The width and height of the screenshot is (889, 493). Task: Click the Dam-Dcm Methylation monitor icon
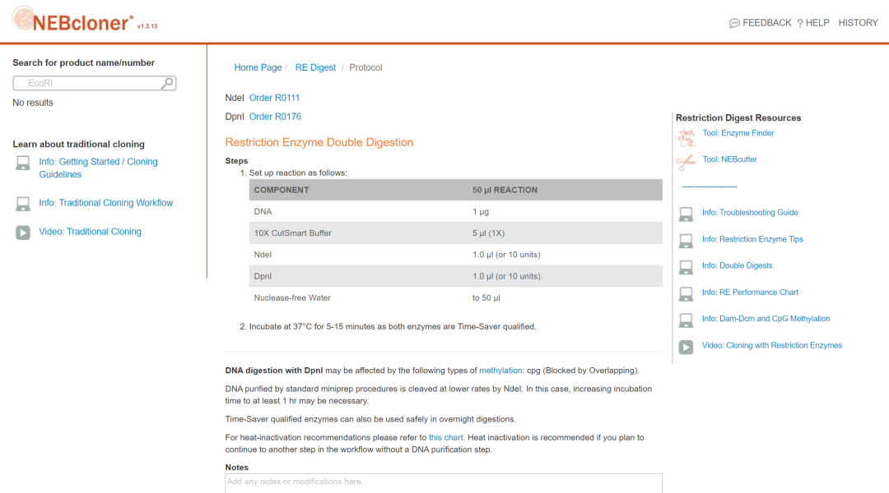[x=686, y=320]
